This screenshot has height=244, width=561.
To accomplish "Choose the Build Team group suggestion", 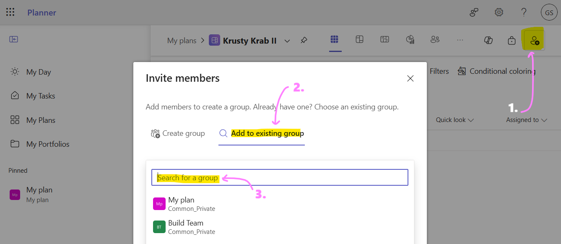I will (x=280, y=227).
